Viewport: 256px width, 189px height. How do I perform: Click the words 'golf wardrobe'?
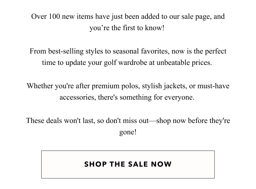[125, 63]
